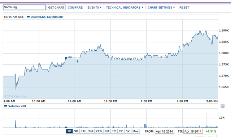Select the 5Y range tab

[128, 131]
